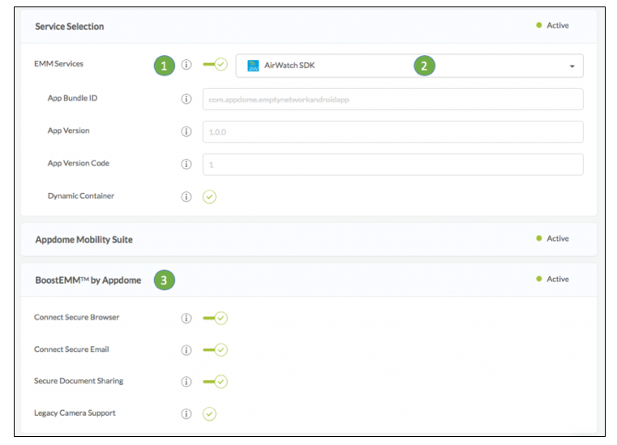Image resolution: width=617 pixels, height=445 pixels.
Task: Toggle the EMM Services switch
Action: 216,65
